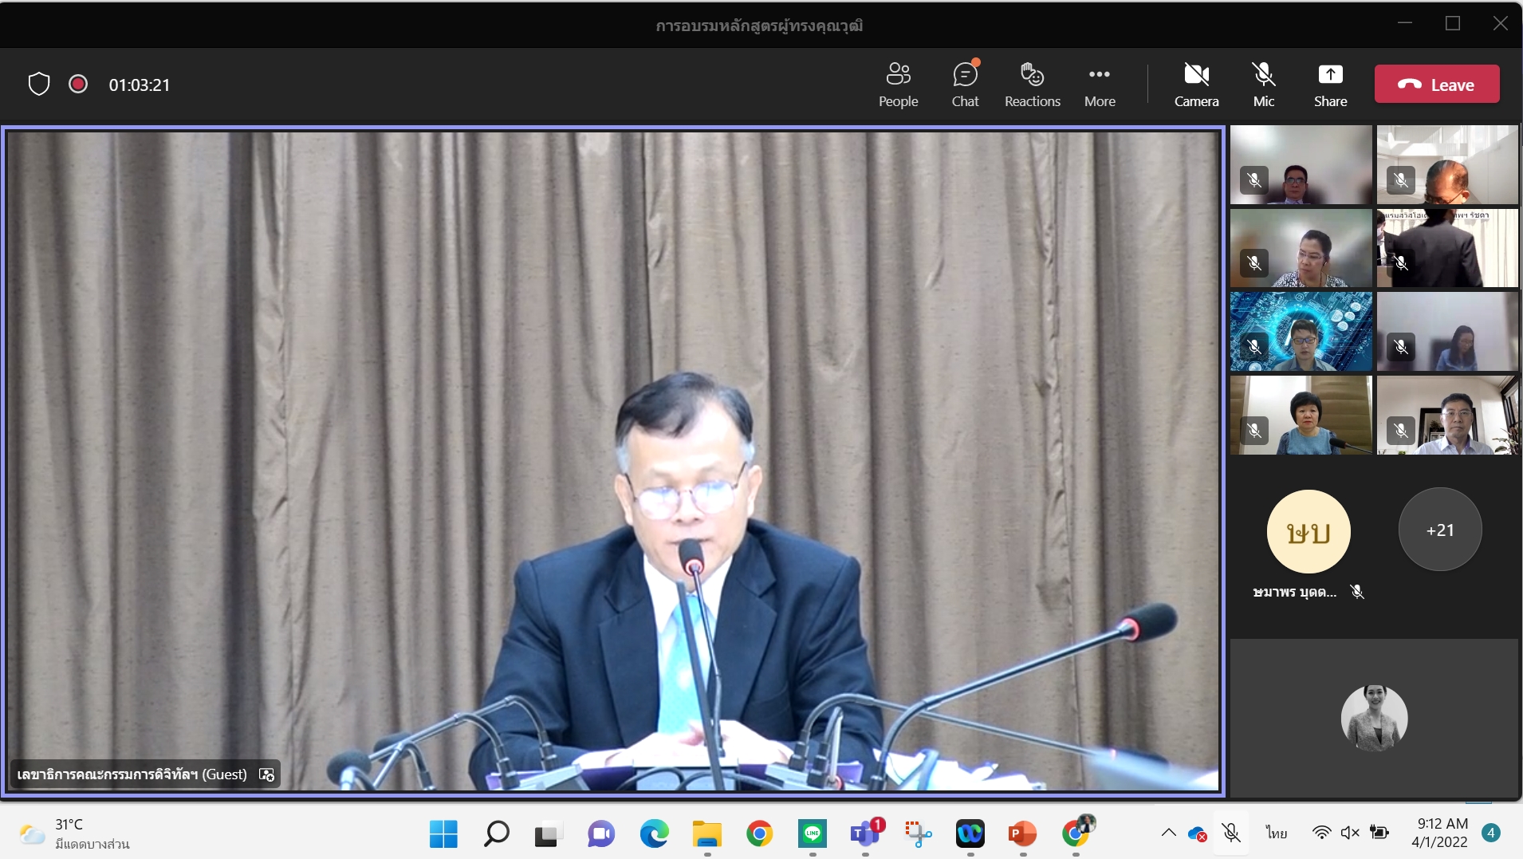Click the red recording indicator
The image size is (1523, 859).
pyautogui.click(x=78, y=84)
